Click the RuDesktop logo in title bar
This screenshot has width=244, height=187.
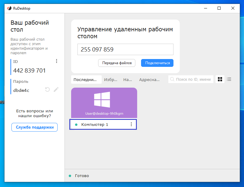point(9,8)
